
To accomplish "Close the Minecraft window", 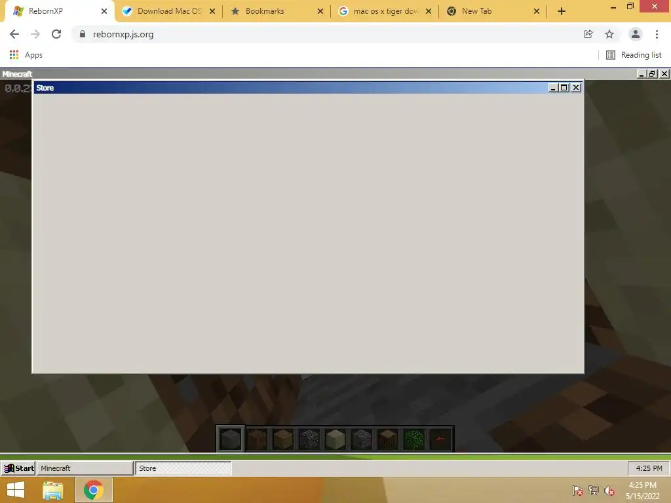I will tap(664, 73).
